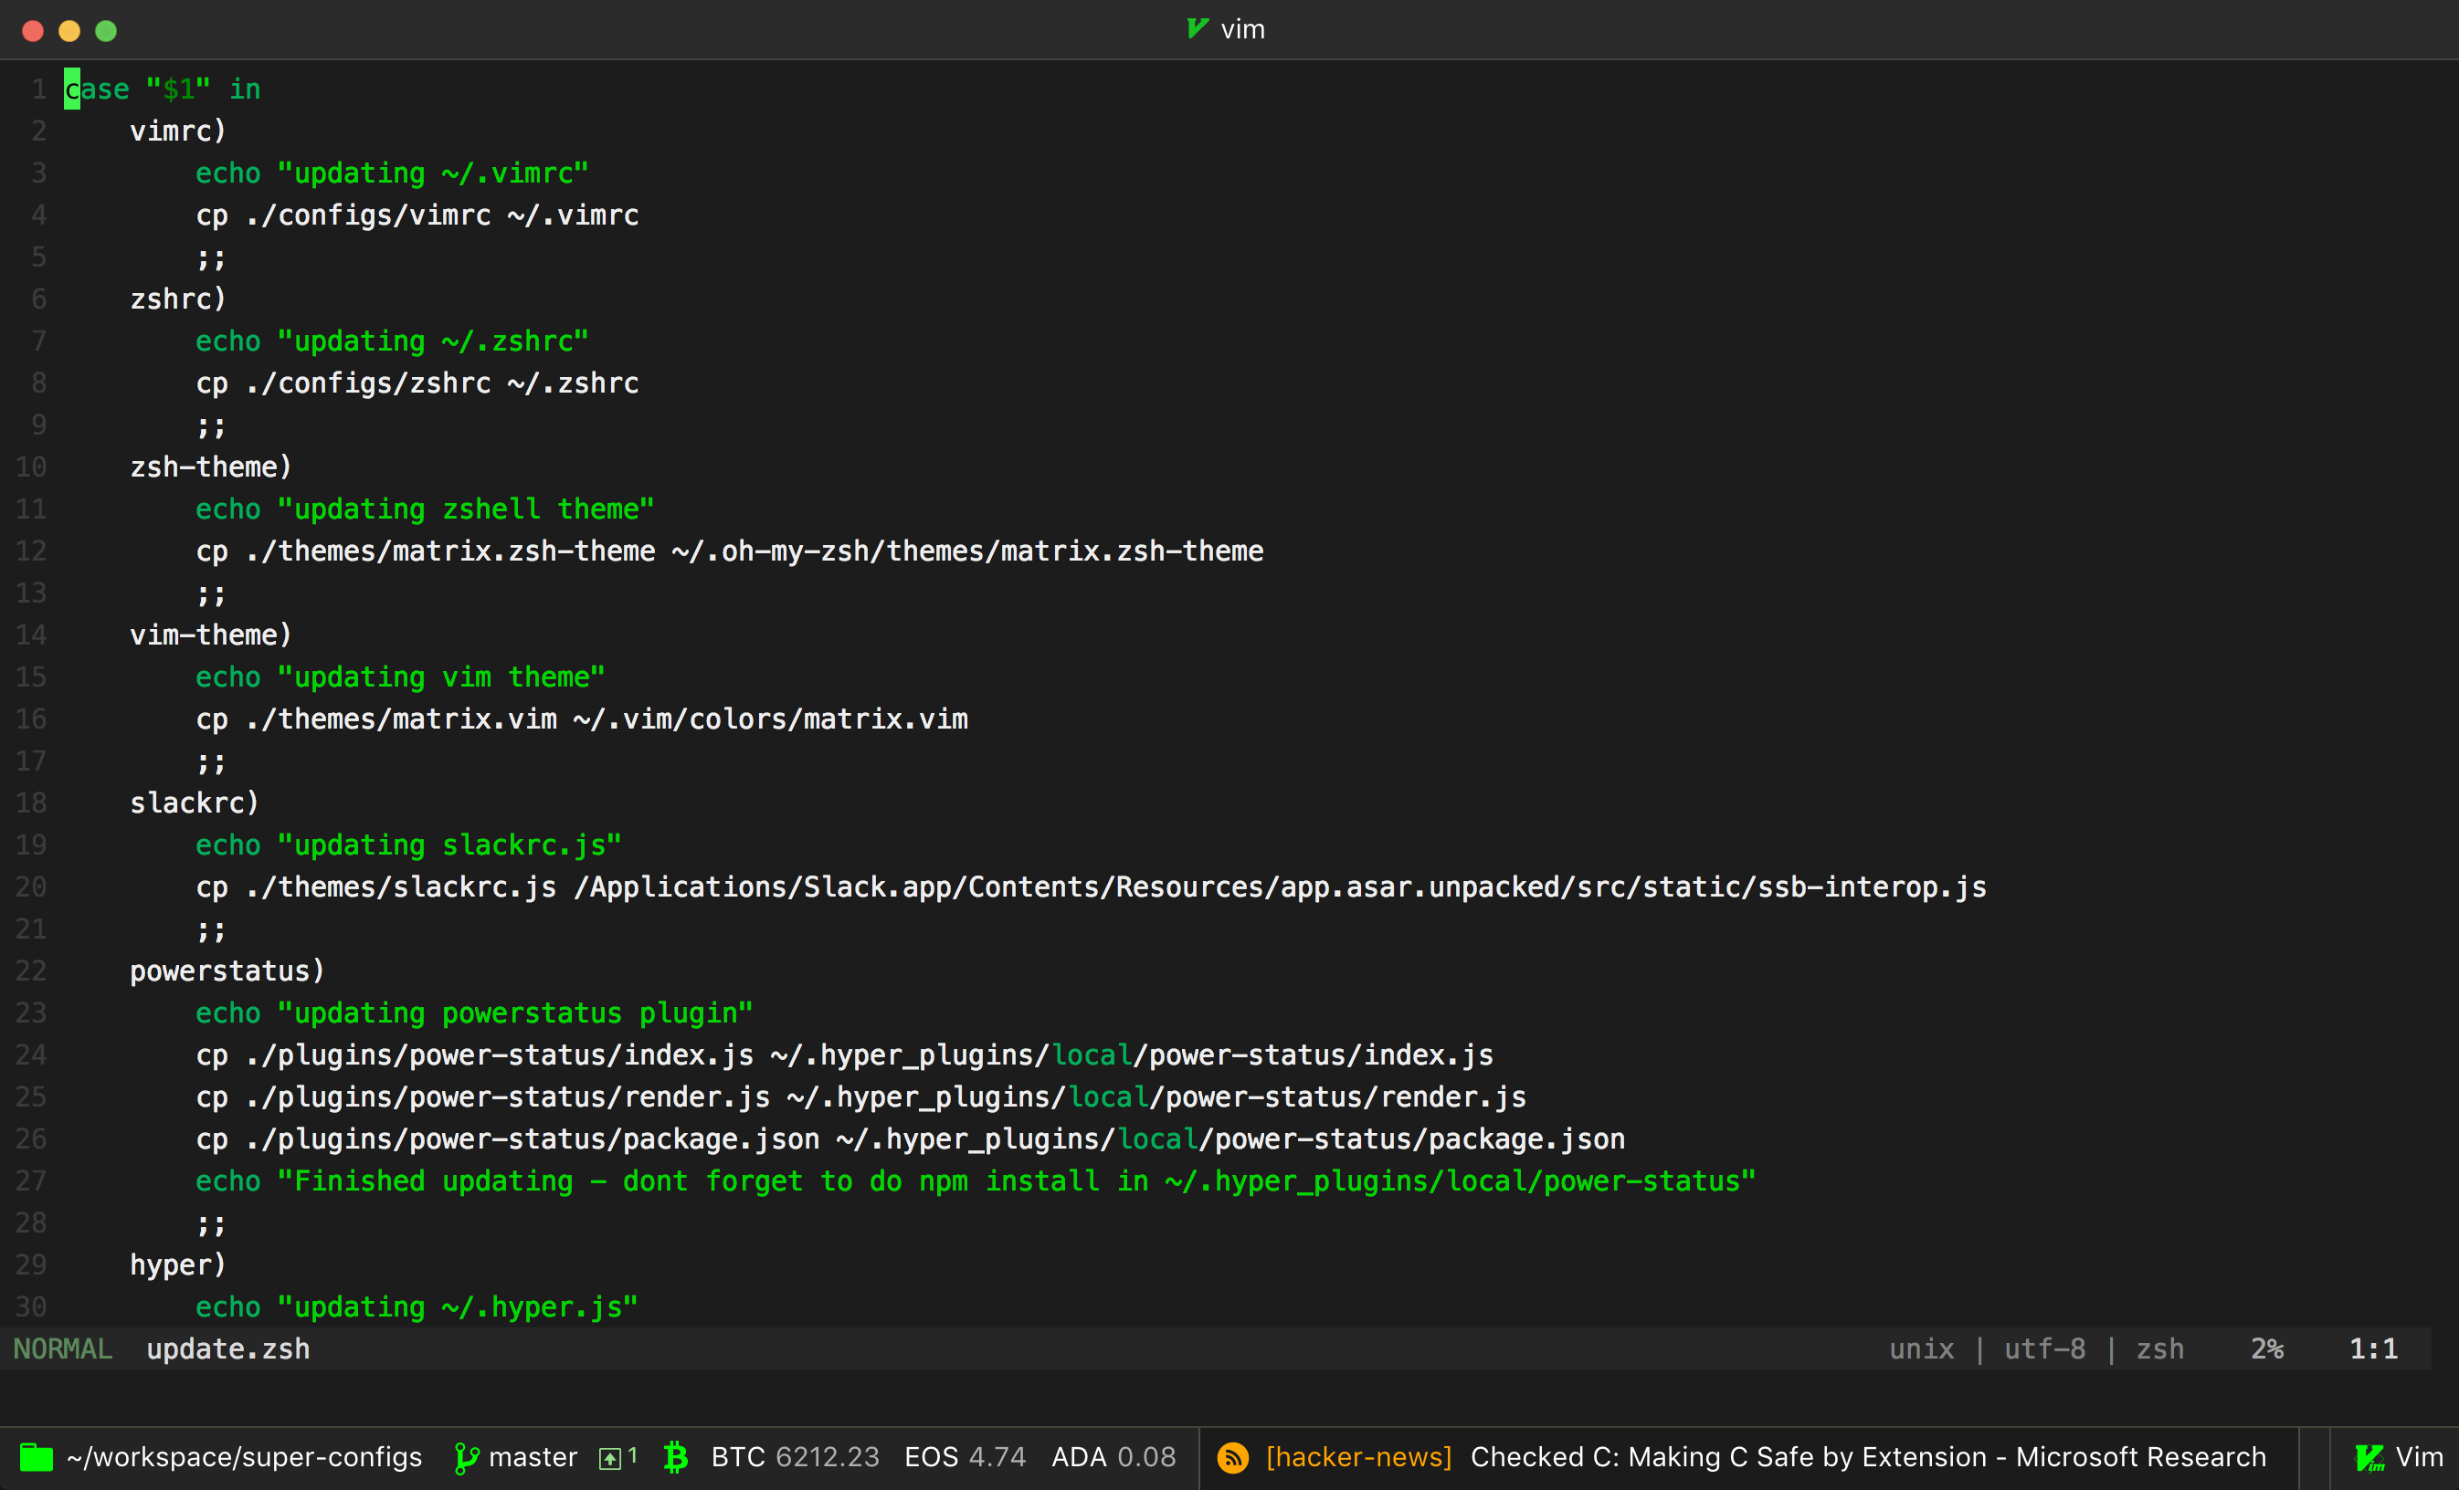Image resolution: width=2459 pixels, height=1490 pixels.
Task: Click the Vim logo in title bar
Action: pos(1197,29)
